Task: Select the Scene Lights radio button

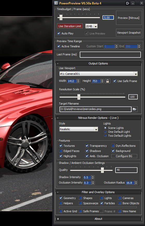Action: click(105, 128)
